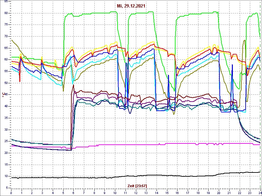The image size is (262, 196).
Task: Click hour 9 on the time axis
Action: click(x=104, y=192)
